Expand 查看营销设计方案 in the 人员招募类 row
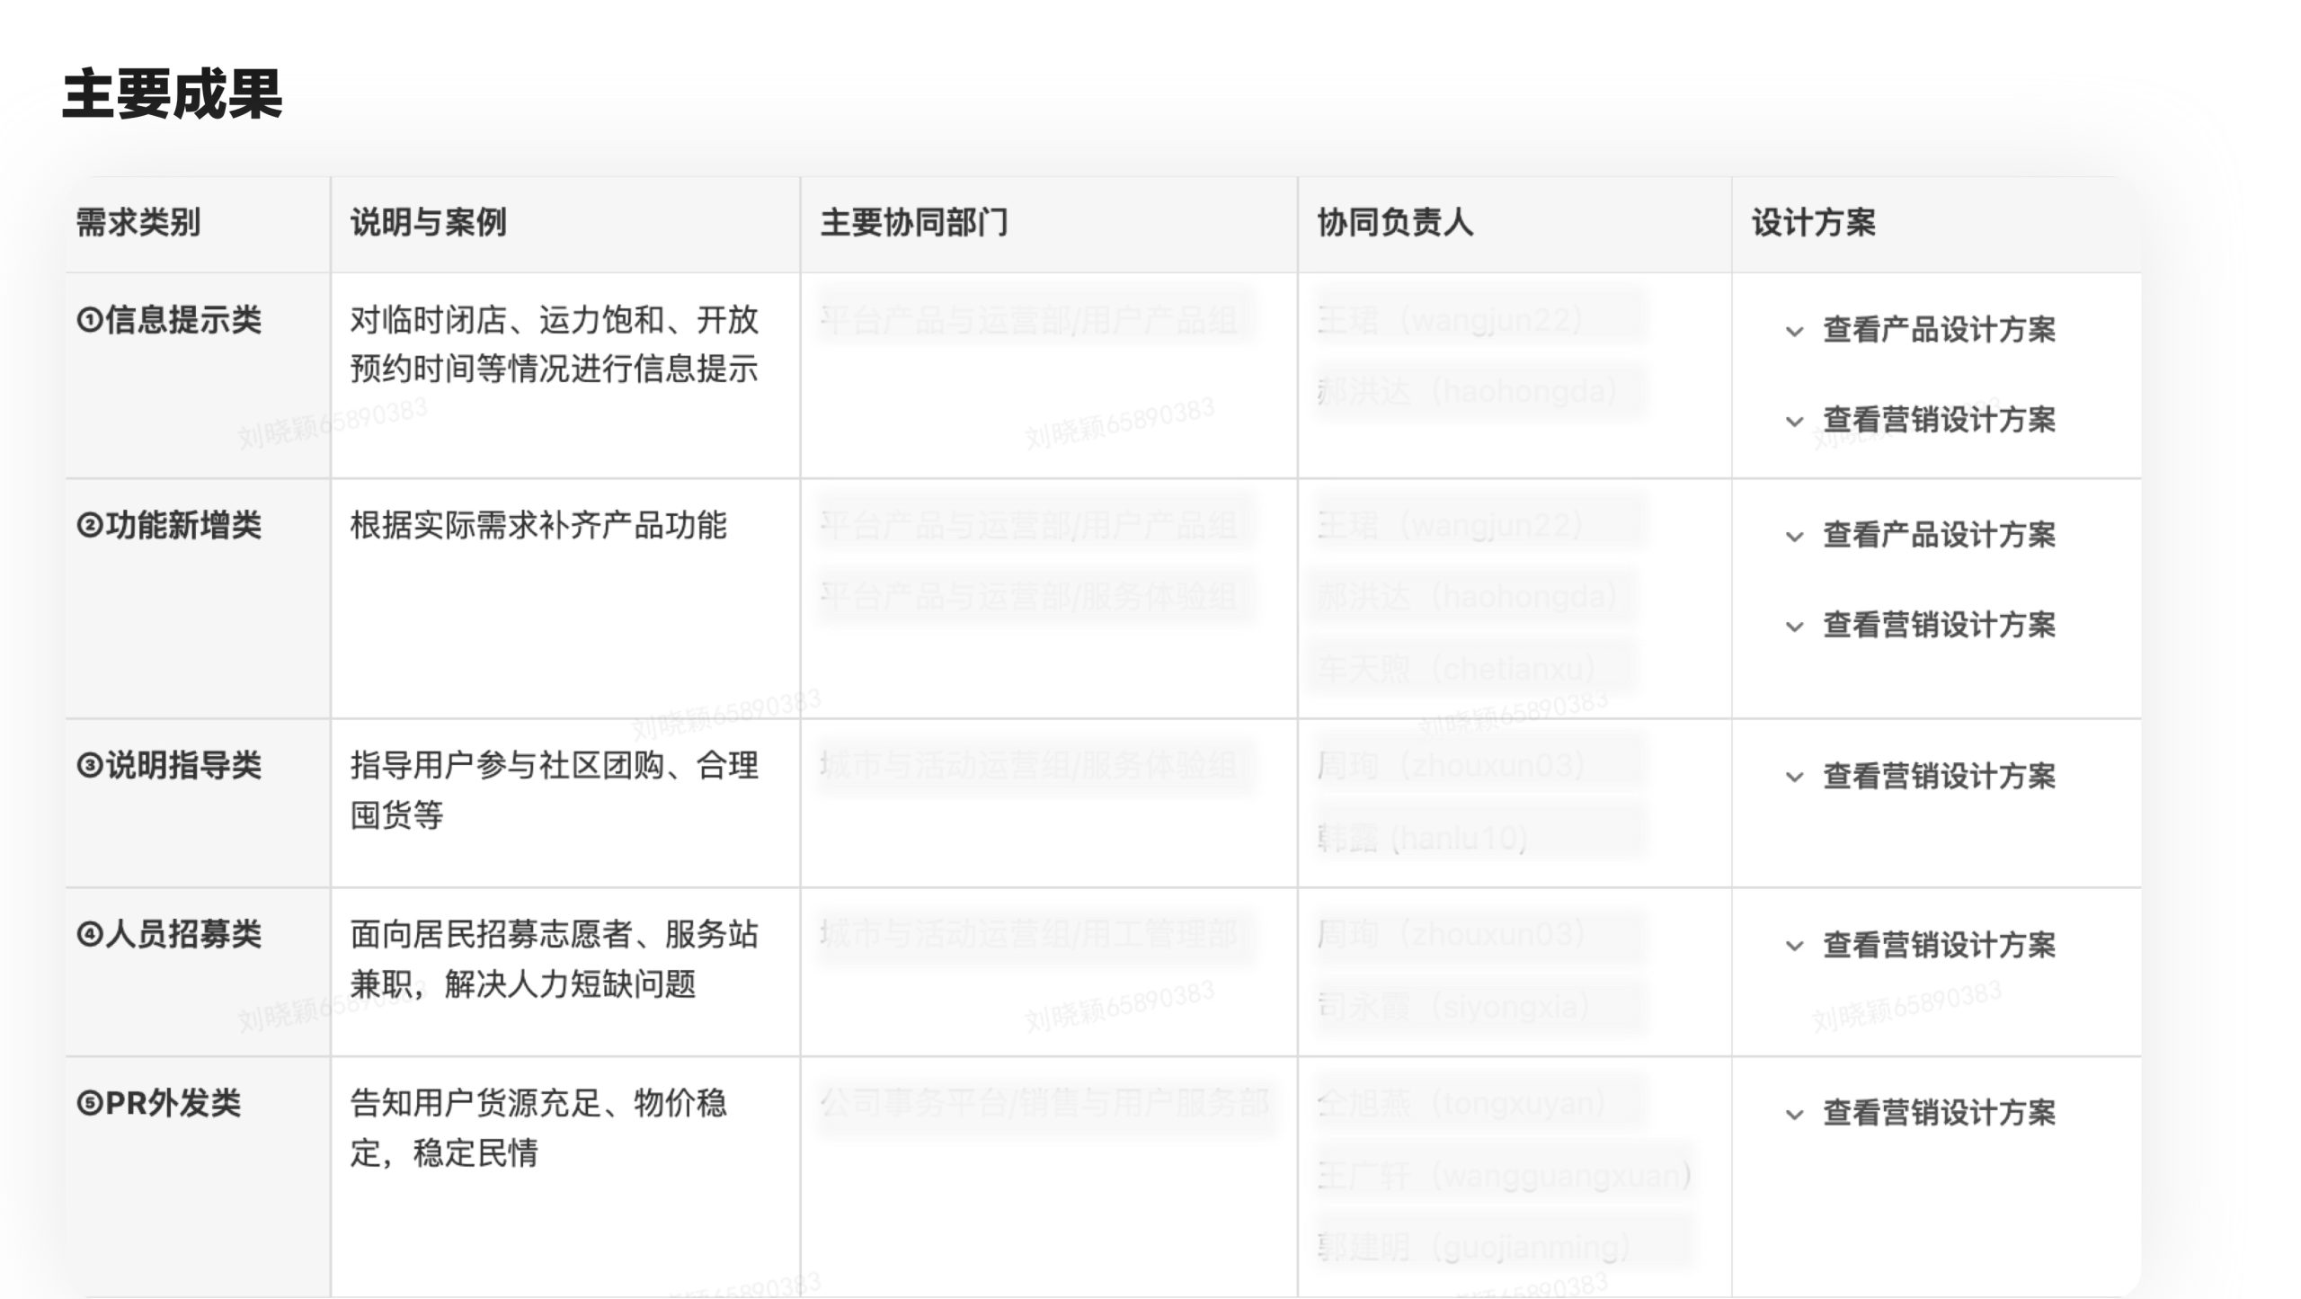Image resolution: width=2301 pixels, height=1299 pixels. click(1921, 945)
